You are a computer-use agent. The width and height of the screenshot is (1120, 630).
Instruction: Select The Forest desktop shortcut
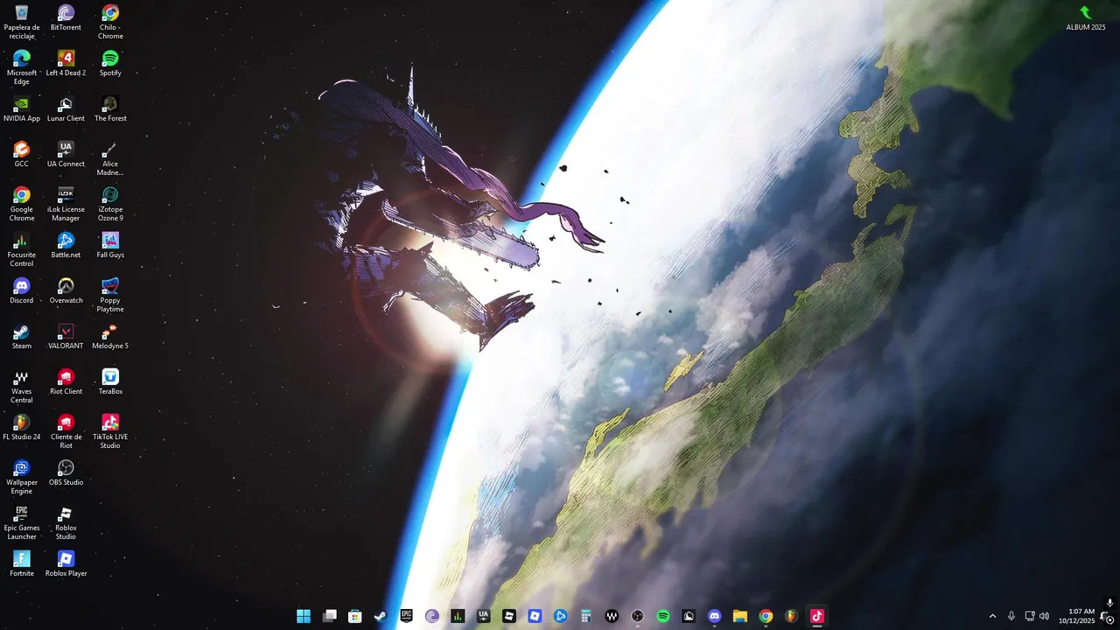point(110,108)
